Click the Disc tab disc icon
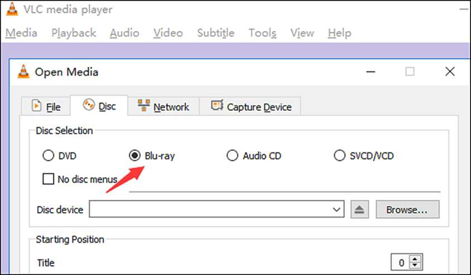This screenshot has width=471, height=275. click(x=89, y=105)
